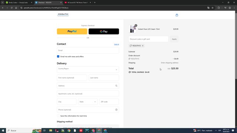Open the yellow Chrome icon in taskbar
This screenshot has height=133, width=237.
pyautogui.click(x=69, y=130)
